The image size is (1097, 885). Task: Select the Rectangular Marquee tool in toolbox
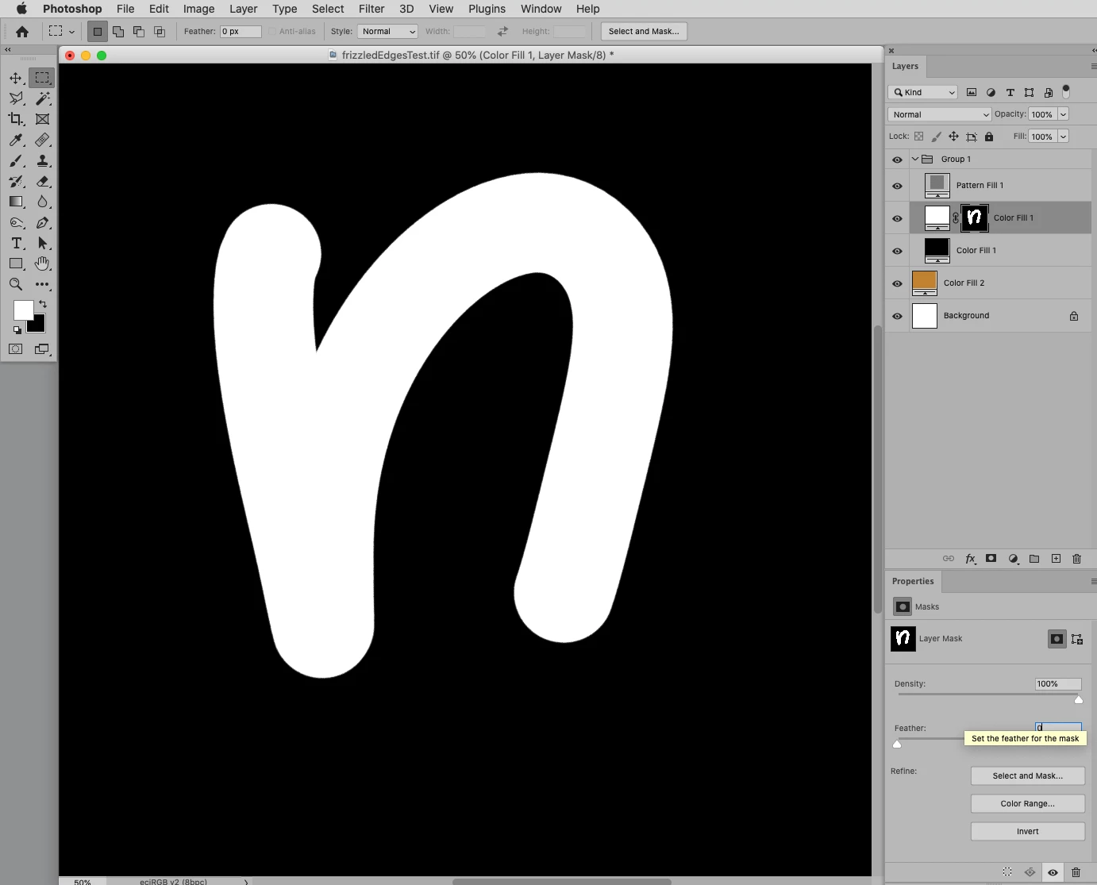tap(42, 78)
